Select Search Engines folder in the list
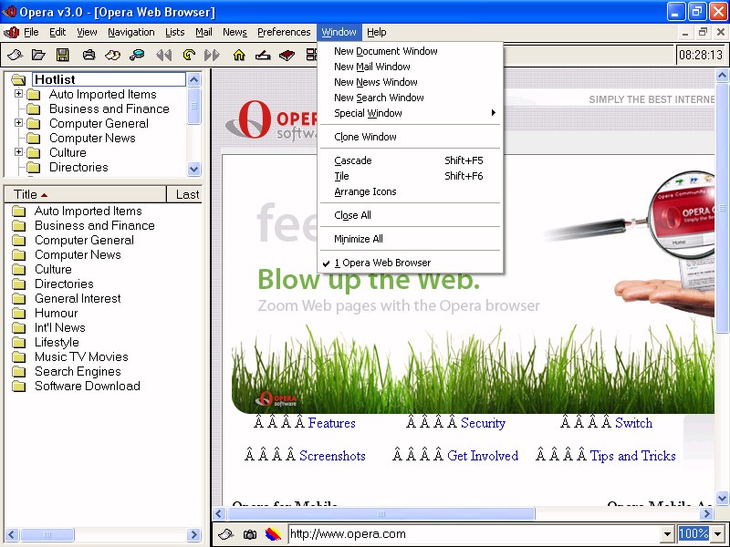The width and height of the screenshot is (730, 547). point(78,372)
